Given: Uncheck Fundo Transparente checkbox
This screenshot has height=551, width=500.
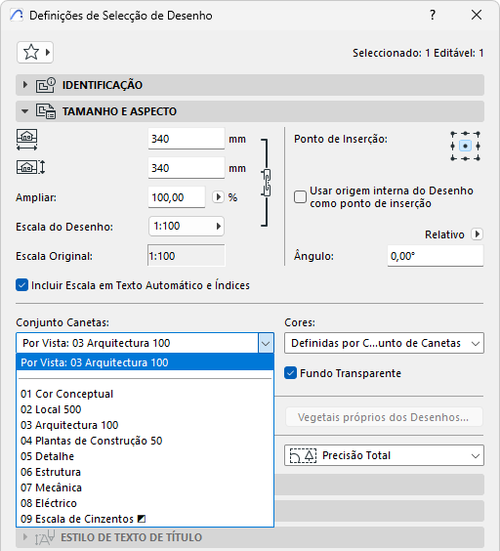Looking at the screenshot, I should [291, 373].
